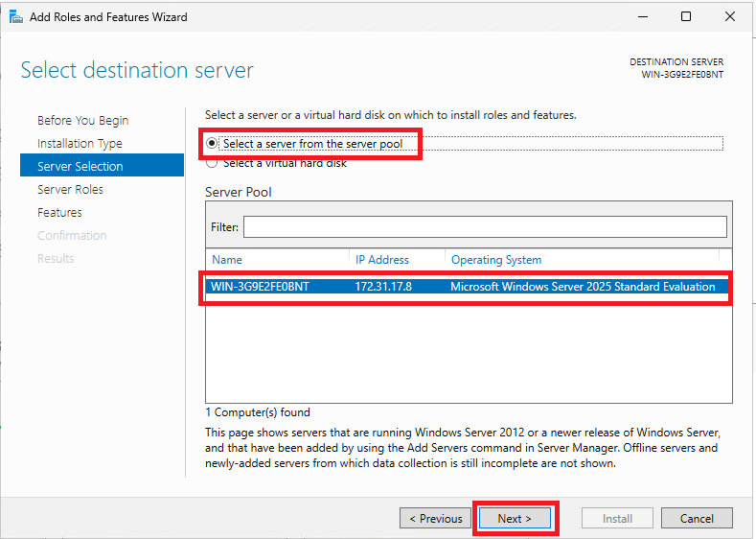The height and width of the screenshot is (539, 756).
Task: Jump to the Server Roles step
Action: click(x=70, y=189)
